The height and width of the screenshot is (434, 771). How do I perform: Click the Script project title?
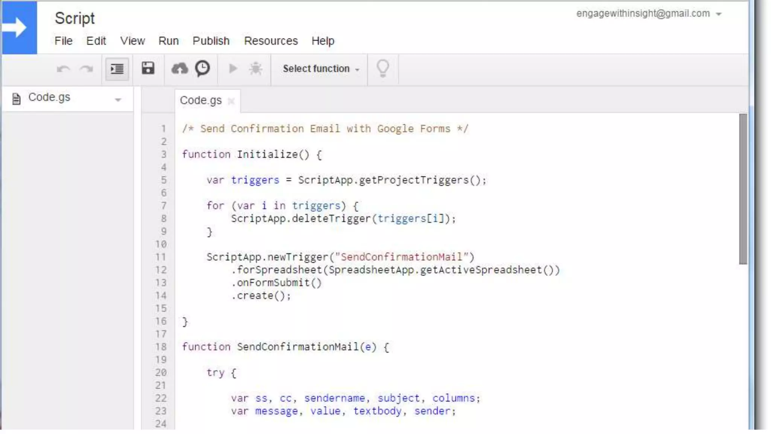tap(75, 18)
